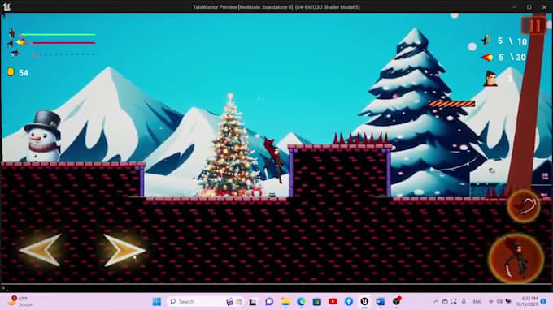Open the taskbar clock and date
Viewport: 553px width, 310px height.
[527, 301]
